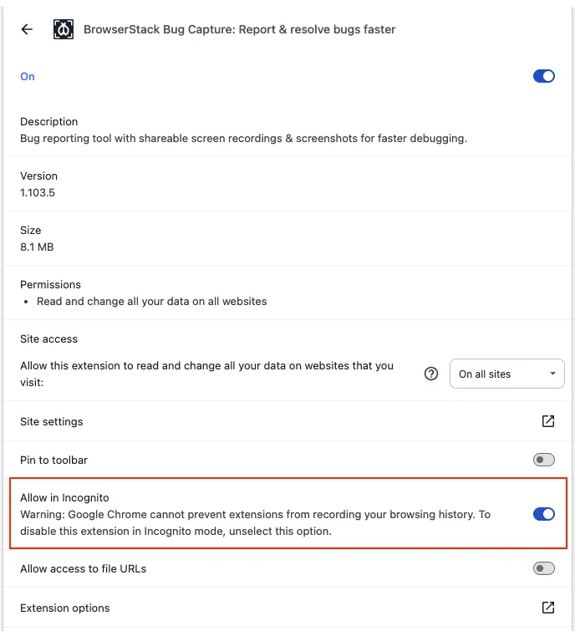The width and height of the screenshot is (575, 631).
Task: Open Site settings via its external link icon
Action: click(548, 421)
